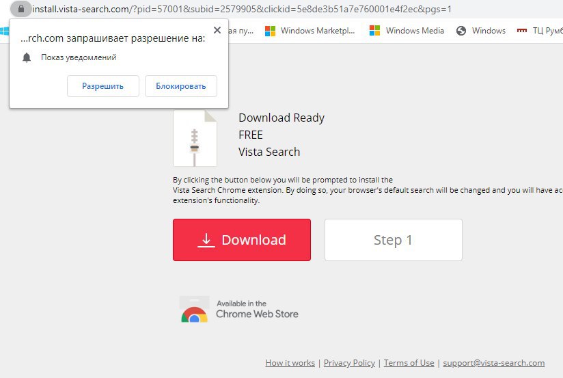Close the notification permission popup
This screenshot has height=378, width=563.
click(x=217, y=30)
